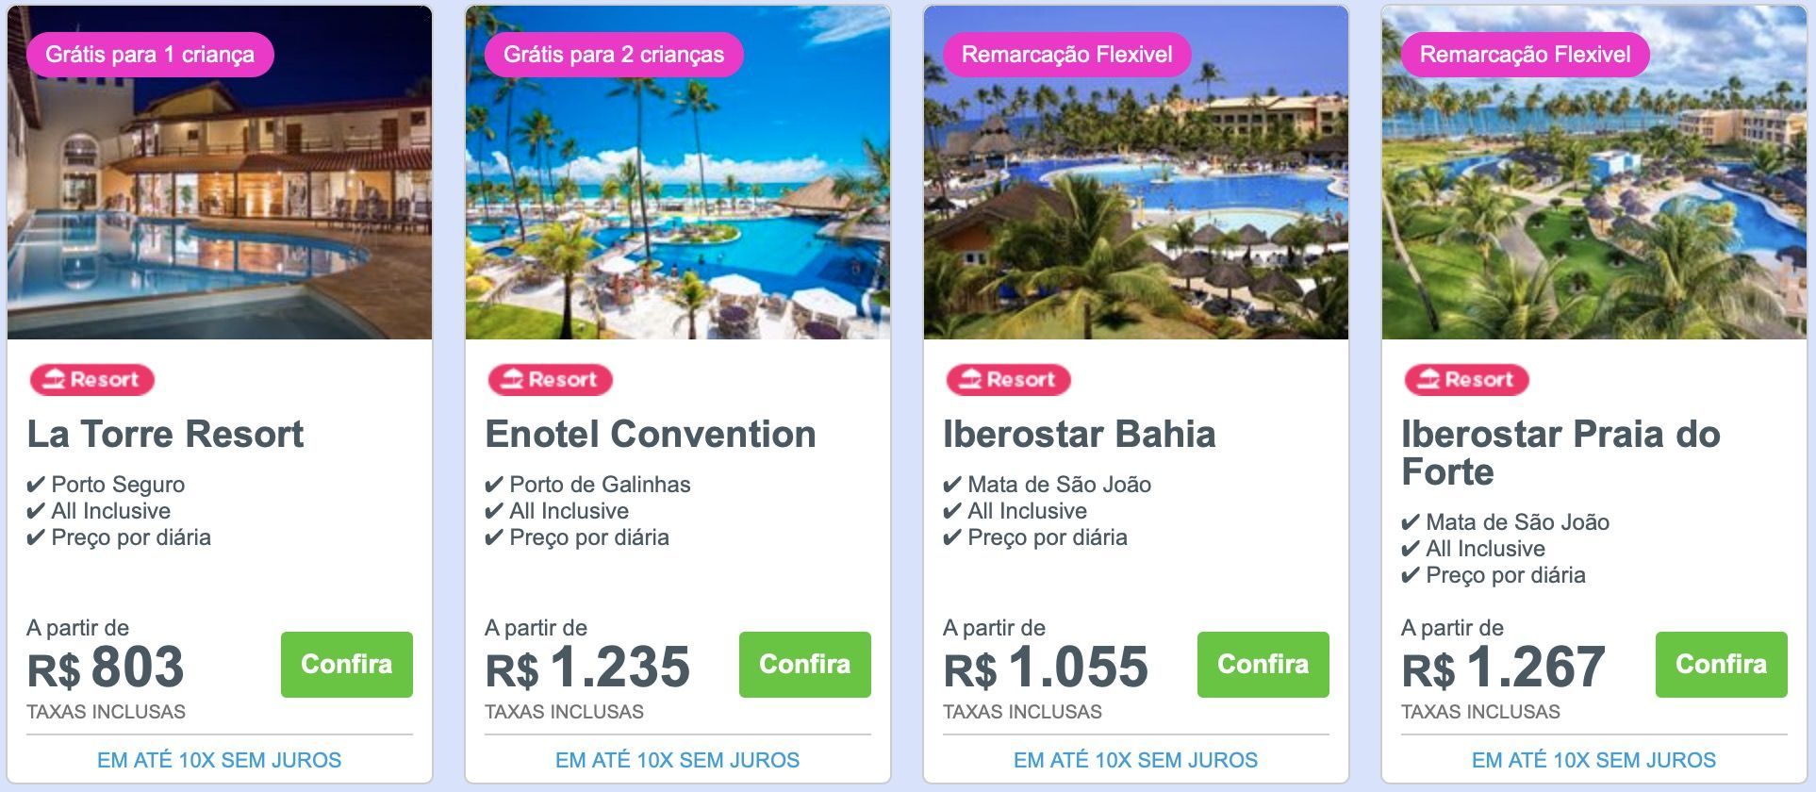Screen dimensions: 1816x792
Task: Click the 'Iberostar Bahia' hotel title
Action: (1080, 435)
